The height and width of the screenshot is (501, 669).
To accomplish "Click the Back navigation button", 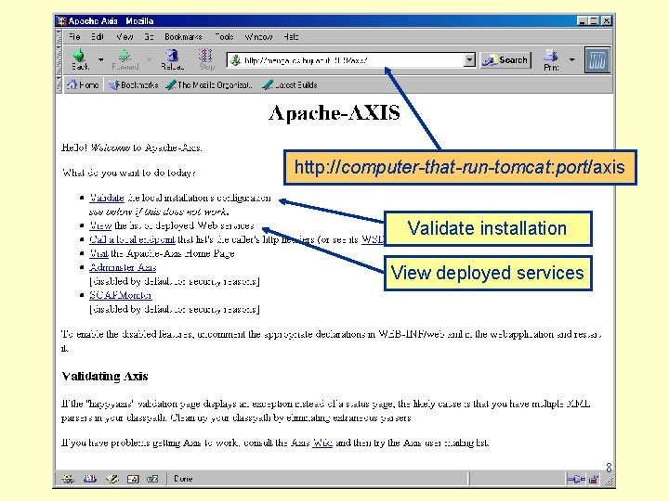I will pos(80,59).
